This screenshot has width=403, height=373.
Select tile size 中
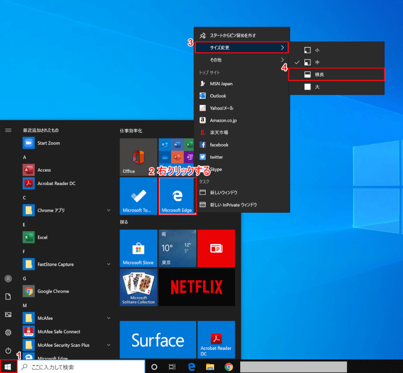(337, 62)
